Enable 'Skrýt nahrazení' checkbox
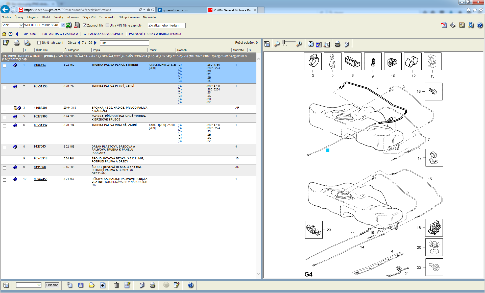The image size is (485, 293). point(39,43)
